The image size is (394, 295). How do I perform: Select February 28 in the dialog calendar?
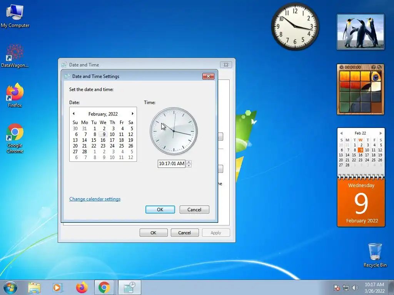84,151
